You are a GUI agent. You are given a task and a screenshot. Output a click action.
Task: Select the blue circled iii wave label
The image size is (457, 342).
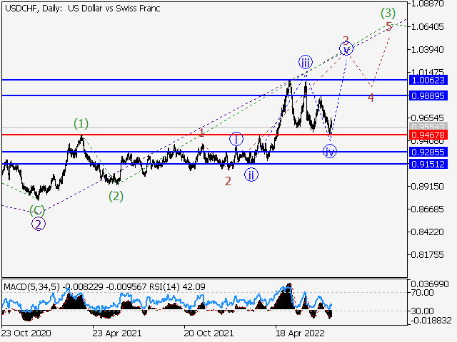point(306,62)
